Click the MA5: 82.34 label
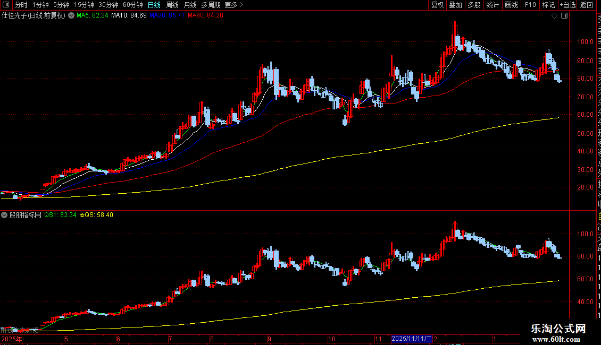 tap(93, 16)
